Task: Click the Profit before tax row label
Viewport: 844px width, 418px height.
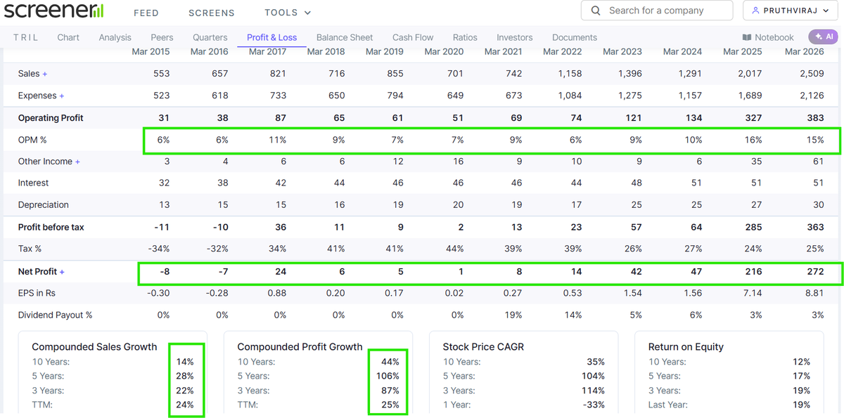Action: point(51,228)
